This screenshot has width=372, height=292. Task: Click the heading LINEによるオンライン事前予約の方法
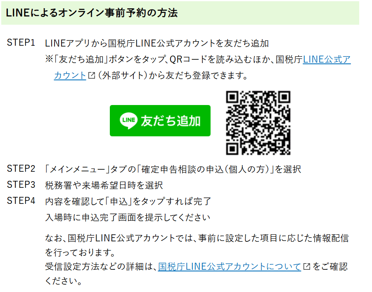[x=92, y=13]
